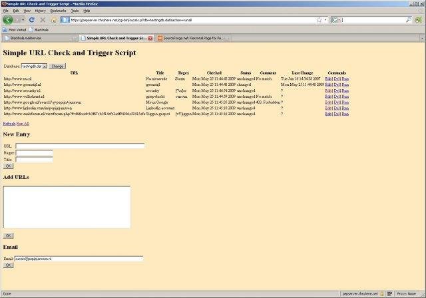
Task: Open the Tools menu
Action: [75, 11]
